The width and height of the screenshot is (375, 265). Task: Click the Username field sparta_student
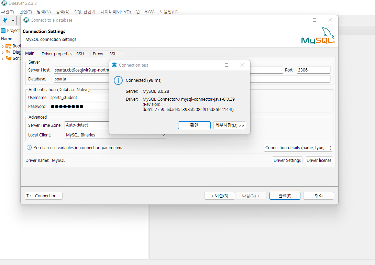tap(79, 98)
